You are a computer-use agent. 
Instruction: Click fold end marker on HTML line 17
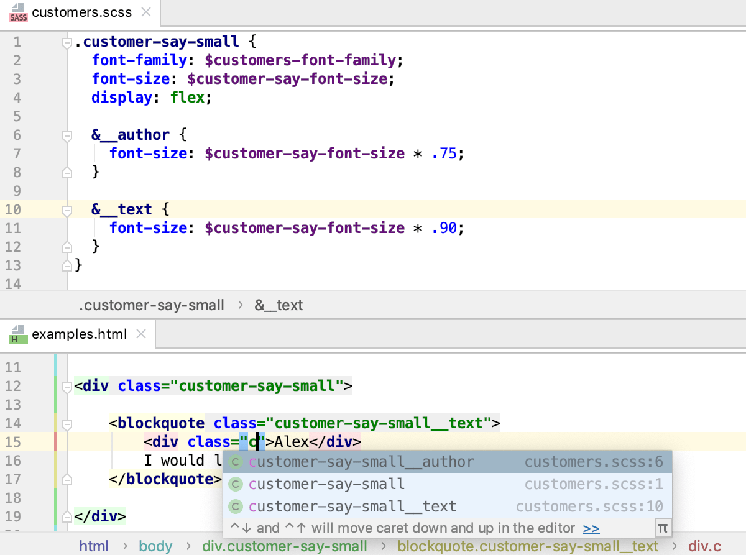coord(67,480)
